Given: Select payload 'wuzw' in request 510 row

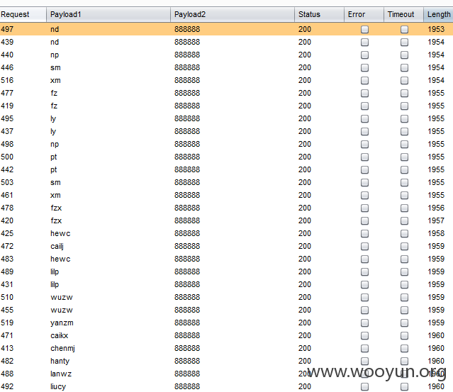Looking at the screenshot, I should pyautogui.click(x=62, y=297).
